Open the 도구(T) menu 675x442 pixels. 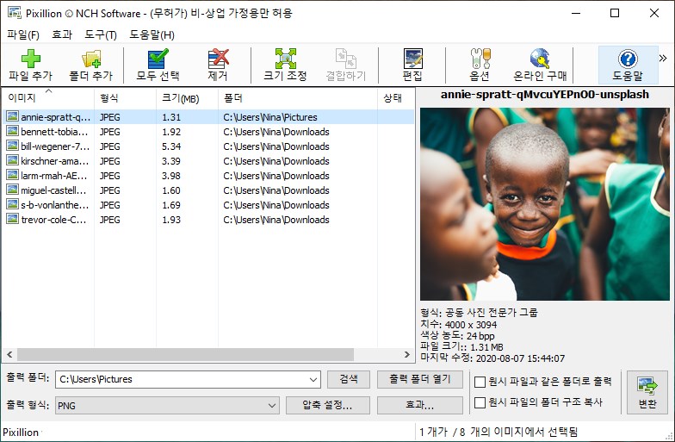click(100, 34)
